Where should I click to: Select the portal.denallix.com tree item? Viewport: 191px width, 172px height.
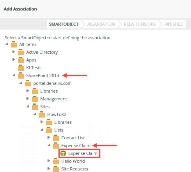pyautogui.click(x=52, y=83)
